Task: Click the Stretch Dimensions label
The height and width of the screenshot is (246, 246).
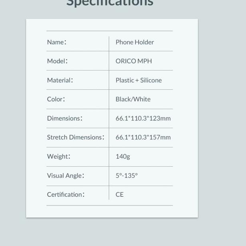Action: [75, 137]
